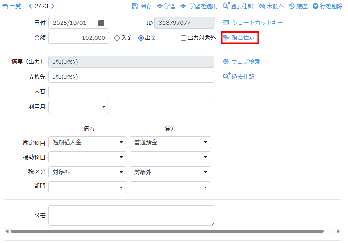
Task: Click the save (保存) floppy disk icon
Action: [x=135, y=6]
